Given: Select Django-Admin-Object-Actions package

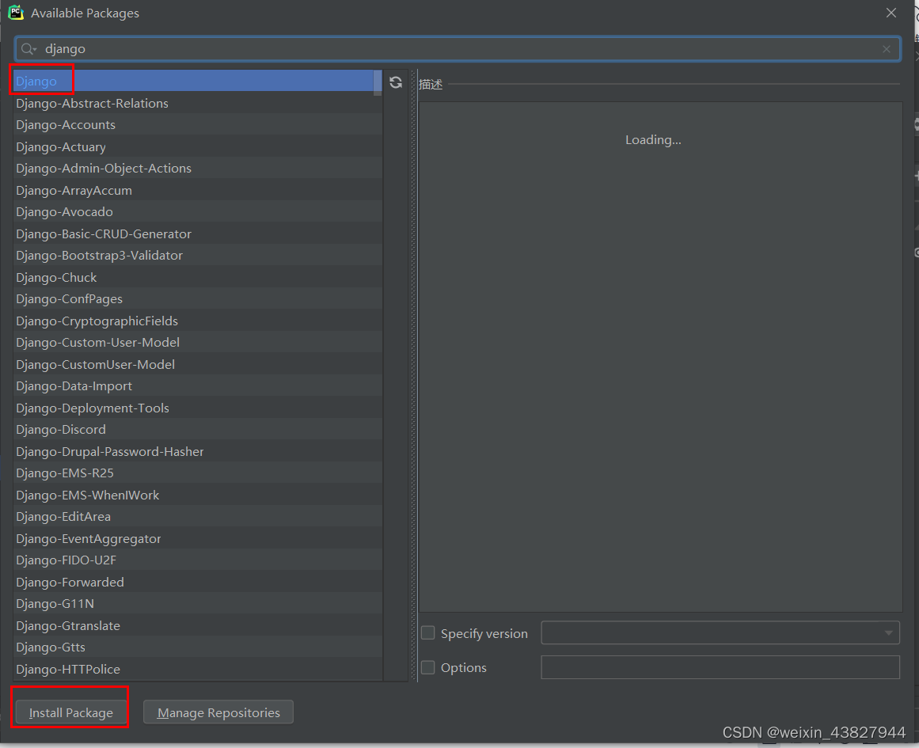Looking at the screenshot, I should [198, 169].
